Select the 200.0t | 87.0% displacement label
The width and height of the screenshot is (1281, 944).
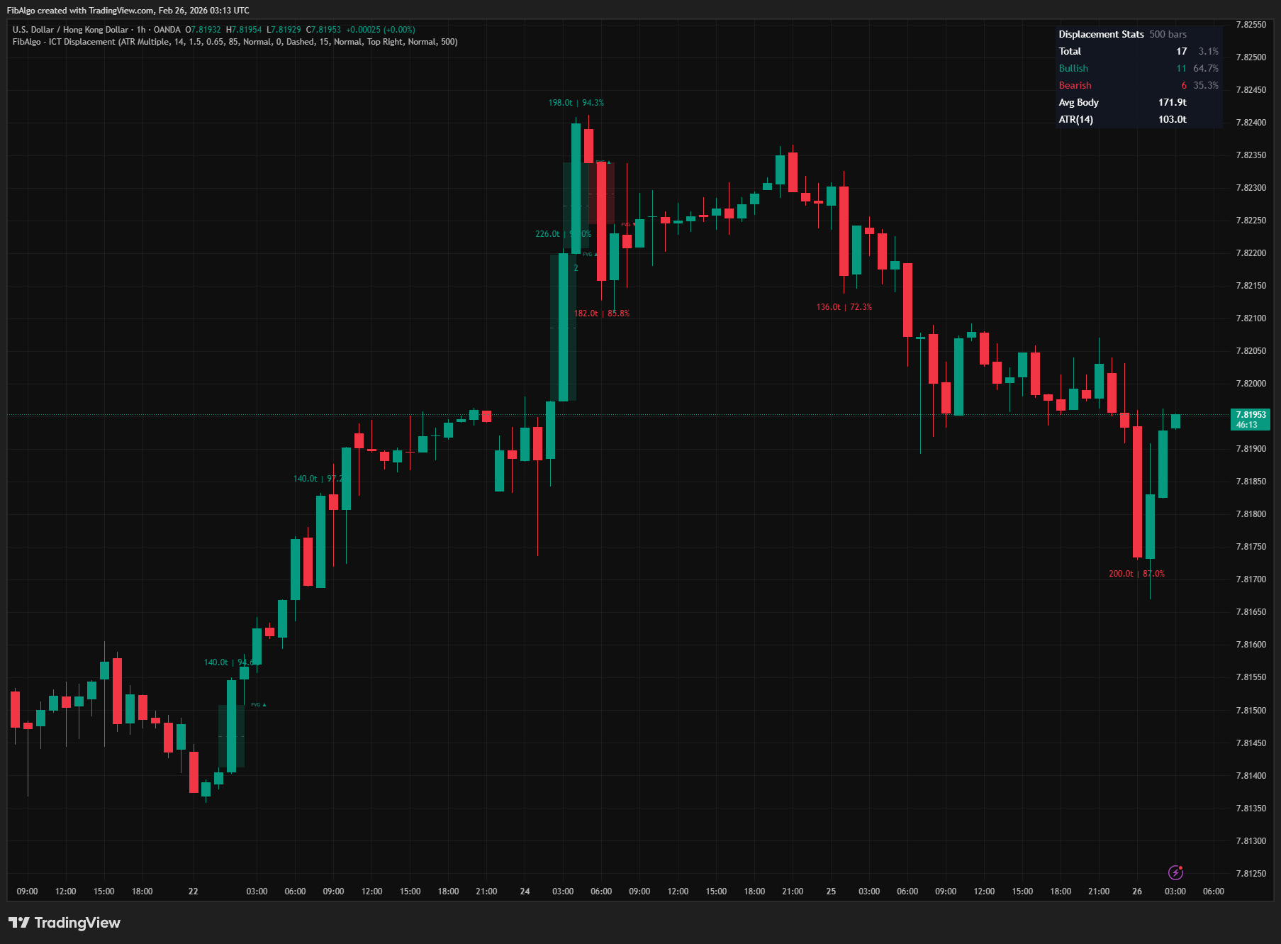(x=1136, y=573)
